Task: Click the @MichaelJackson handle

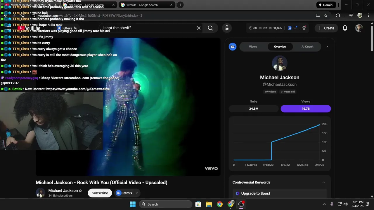Action: tap(280, 84)
